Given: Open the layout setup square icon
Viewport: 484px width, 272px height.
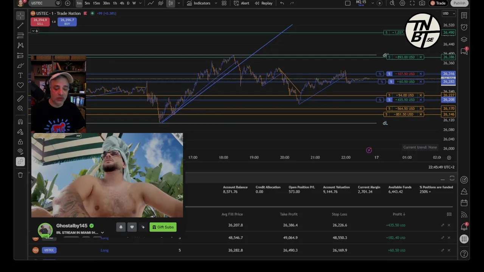Looking at the screenshot, I should click(347, 3).
